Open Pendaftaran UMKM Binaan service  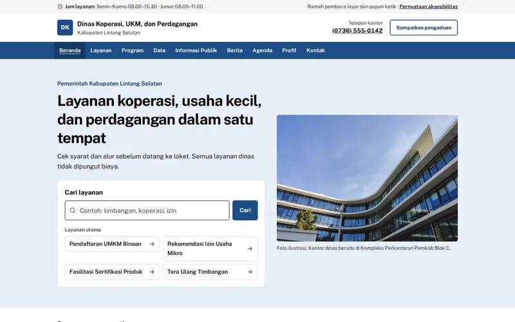[x=112, y=244]
